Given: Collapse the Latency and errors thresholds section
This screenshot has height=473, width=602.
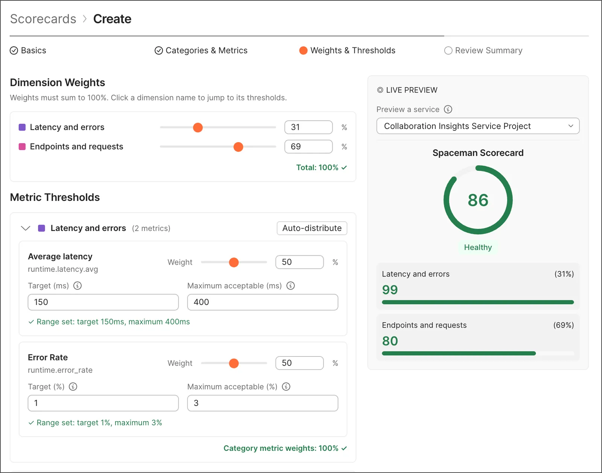Looking at the screenshot, I should point(26,228).
